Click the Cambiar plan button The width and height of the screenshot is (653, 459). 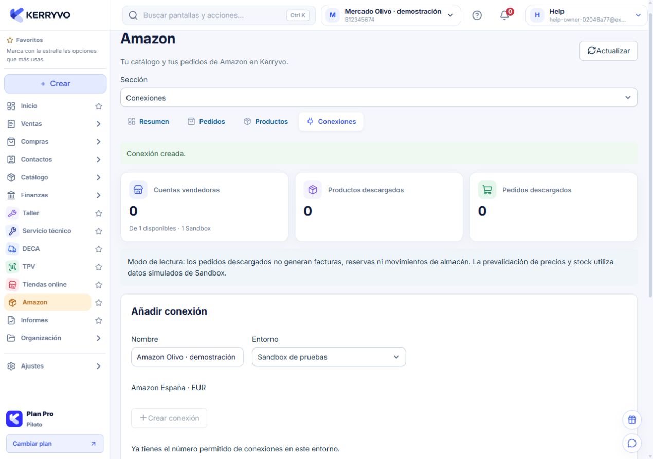tap(55, 444)
